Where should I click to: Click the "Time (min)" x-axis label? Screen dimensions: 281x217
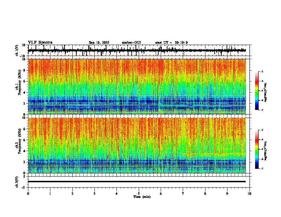142,197
